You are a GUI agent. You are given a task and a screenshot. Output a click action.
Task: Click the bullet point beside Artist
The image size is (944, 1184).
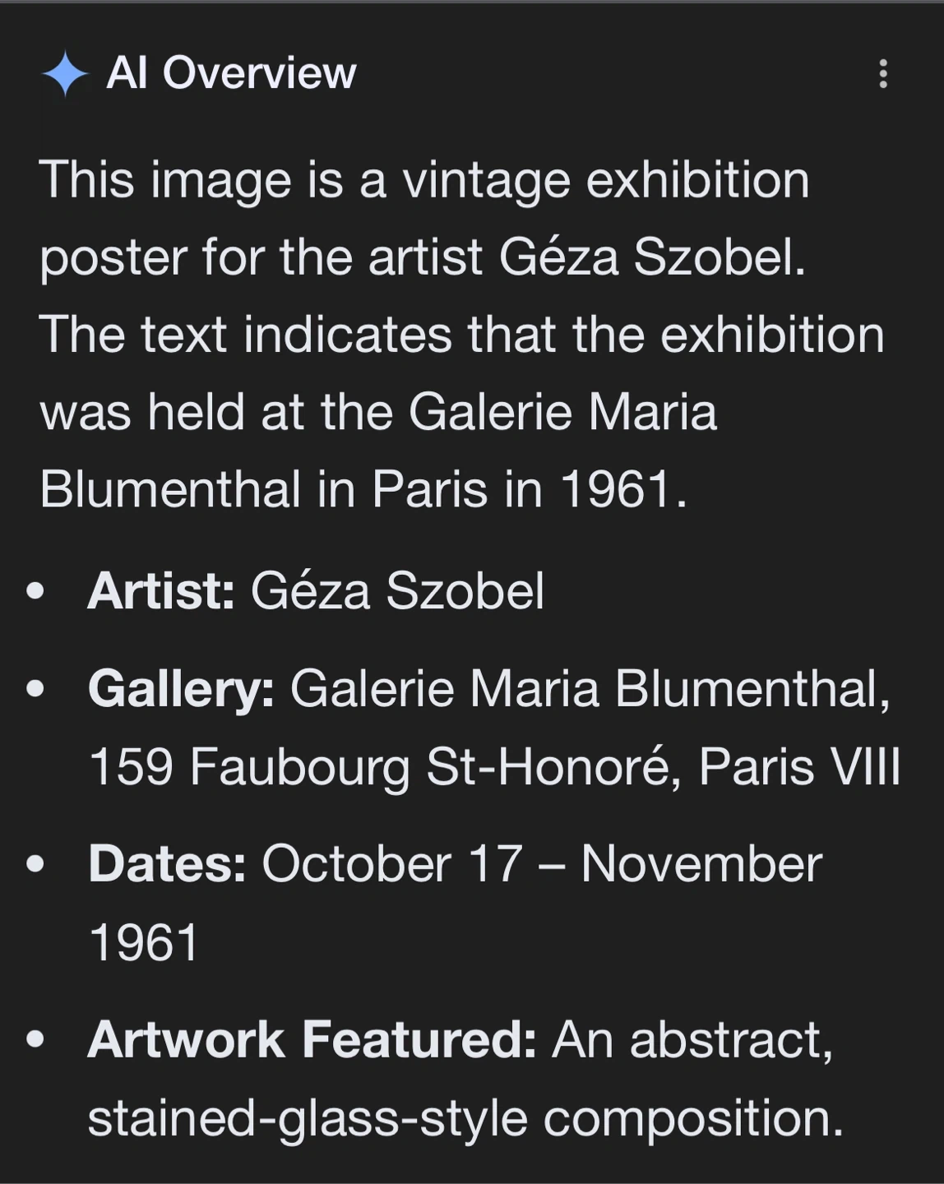(35, 591)
